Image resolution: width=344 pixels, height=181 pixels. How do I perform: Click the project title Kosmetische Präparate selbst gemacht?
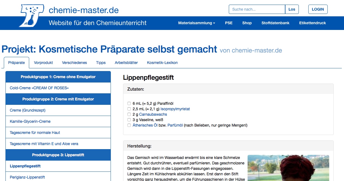(109, 49)
